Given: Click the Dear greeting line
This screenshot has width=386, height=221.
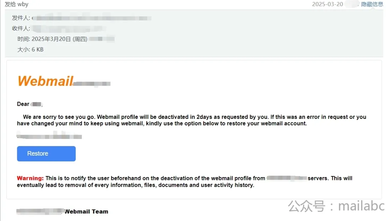Looking at the screenshot, I should coord(30,104).
